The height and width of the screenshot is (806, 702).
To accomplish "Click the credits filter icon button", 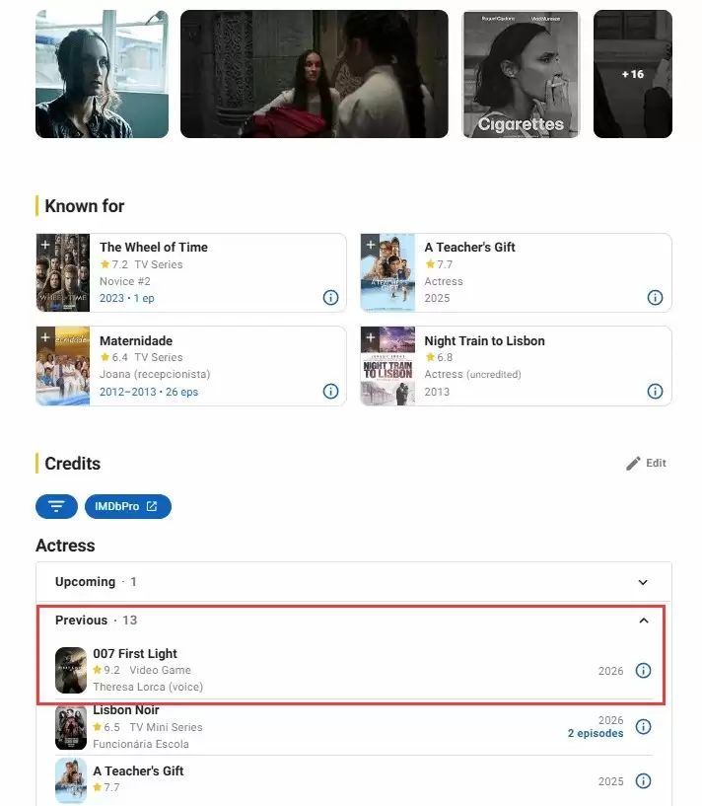I will [x=56, y=506].
